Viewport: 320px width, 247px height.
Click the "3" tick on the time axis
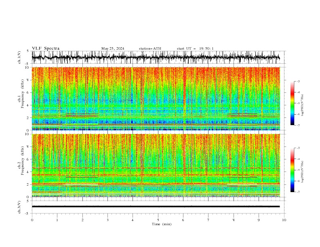click(107, 220)
